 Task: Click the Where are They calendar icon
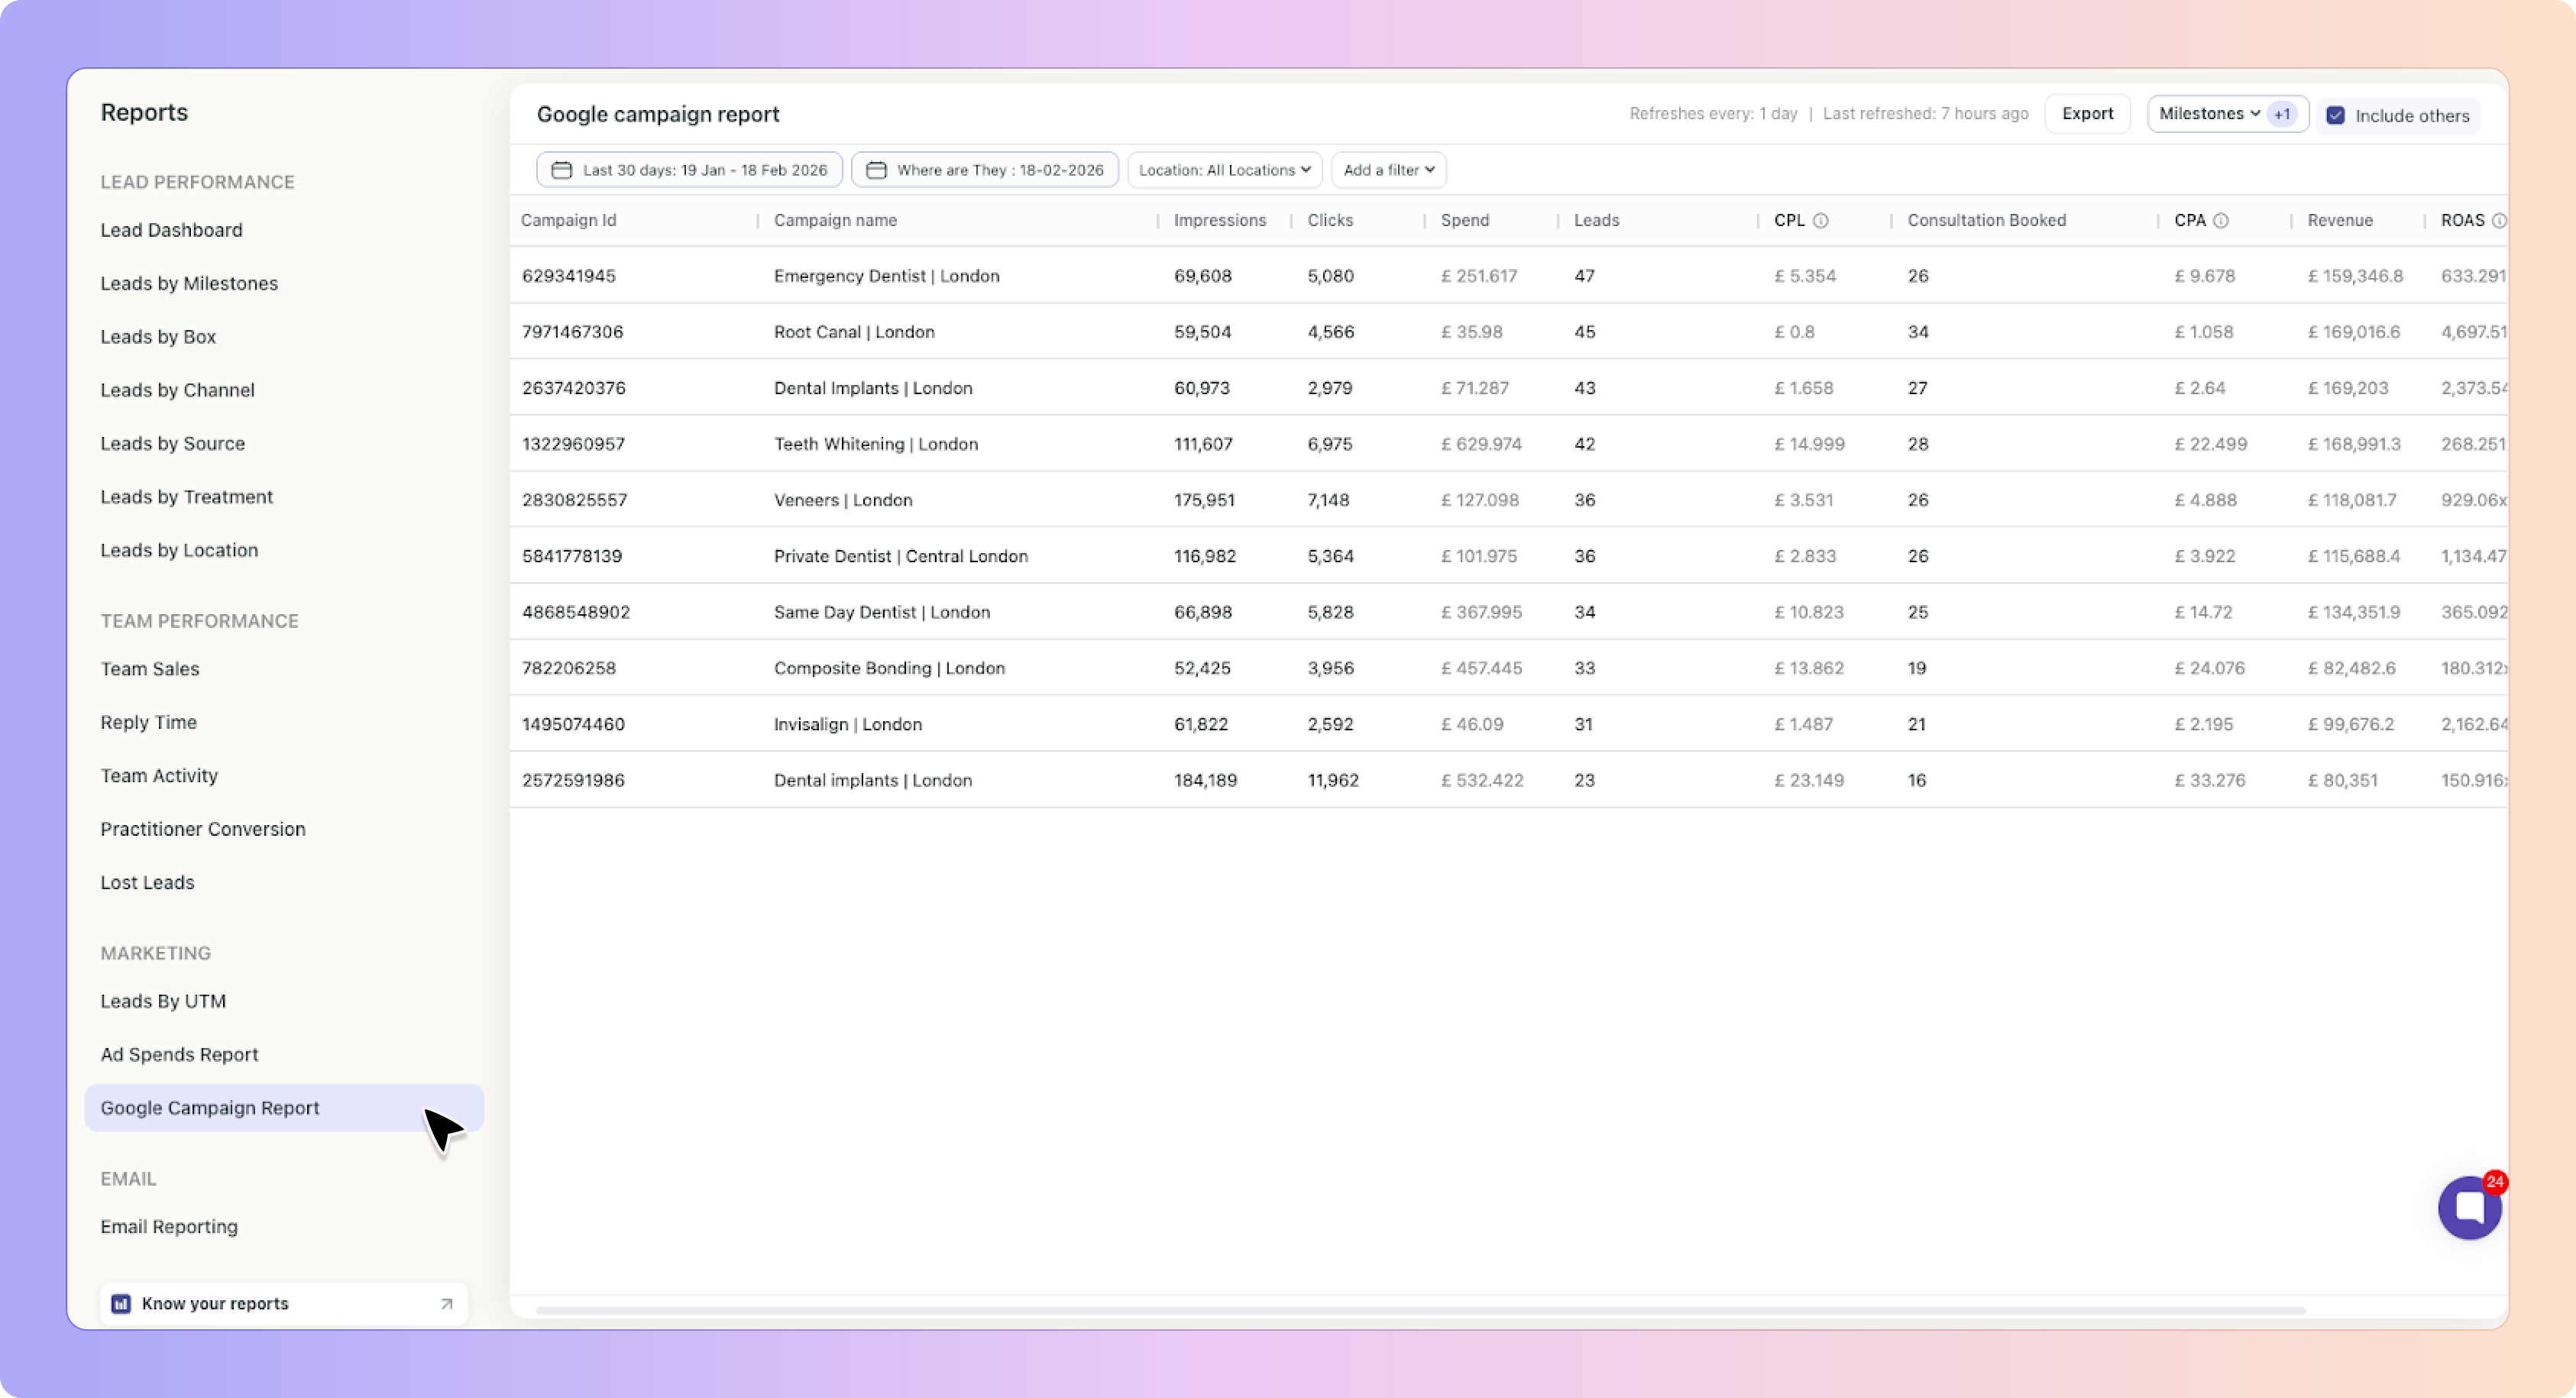876,170
